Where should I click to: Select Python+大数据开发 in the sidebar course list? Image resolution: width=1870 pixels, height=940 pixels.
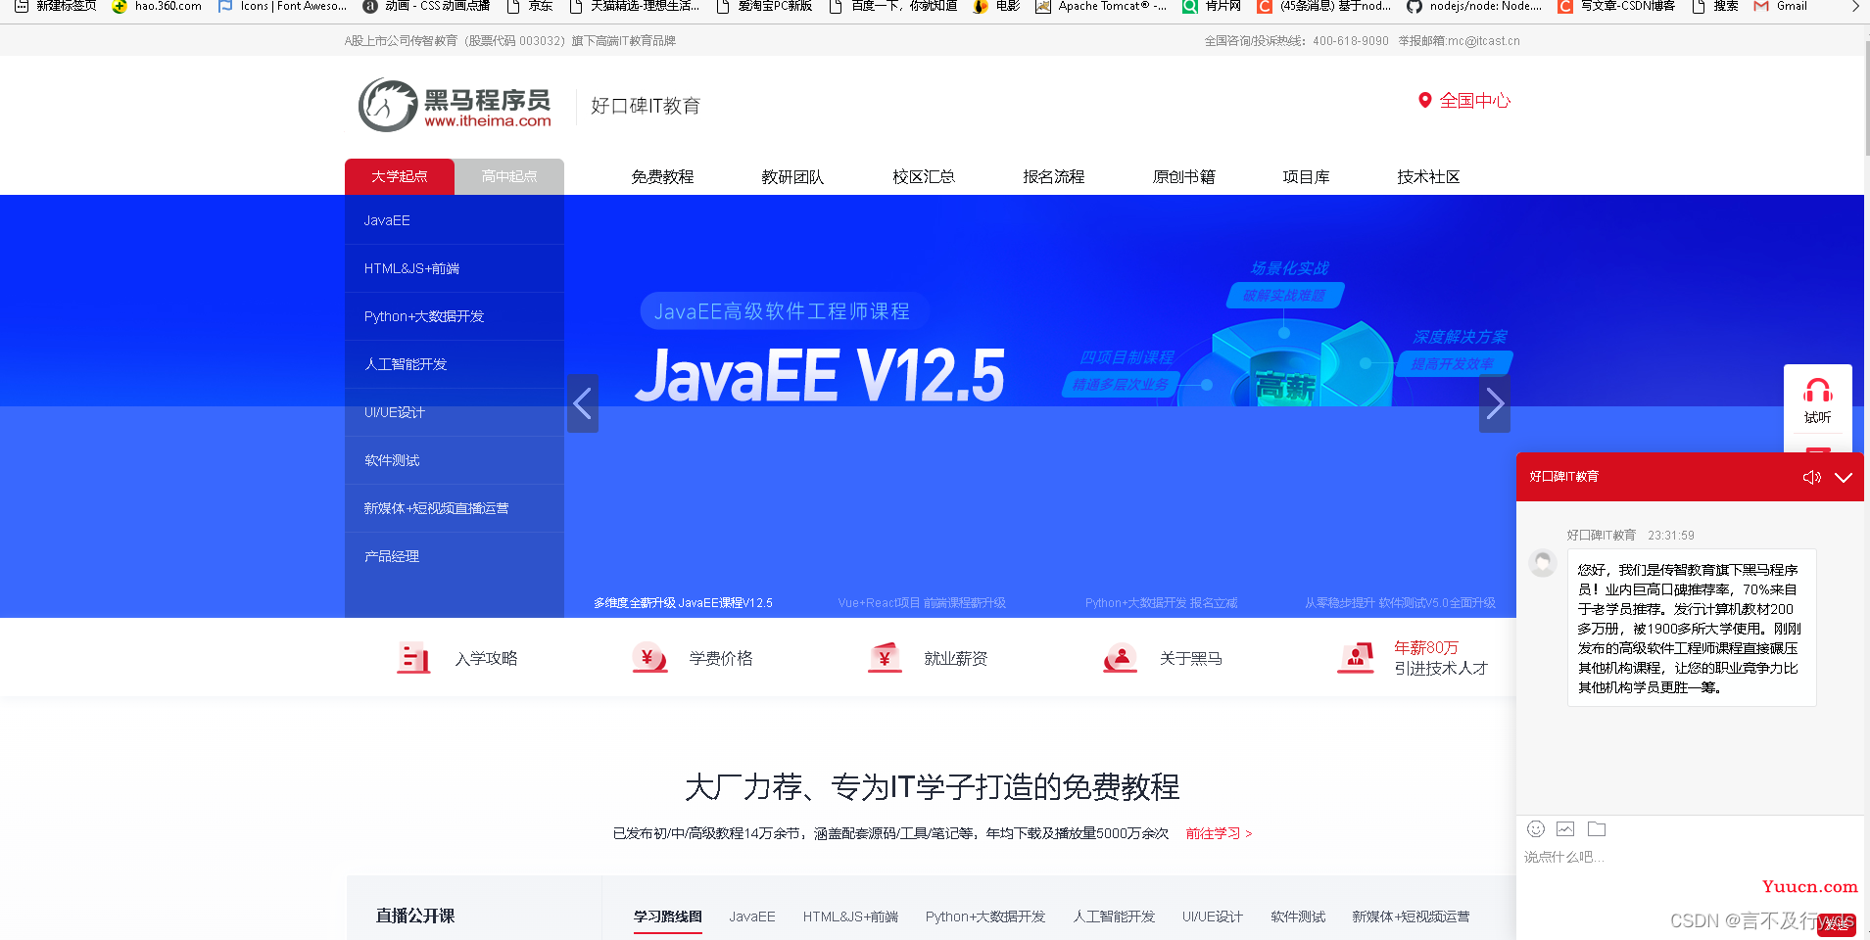click(455, 316)
